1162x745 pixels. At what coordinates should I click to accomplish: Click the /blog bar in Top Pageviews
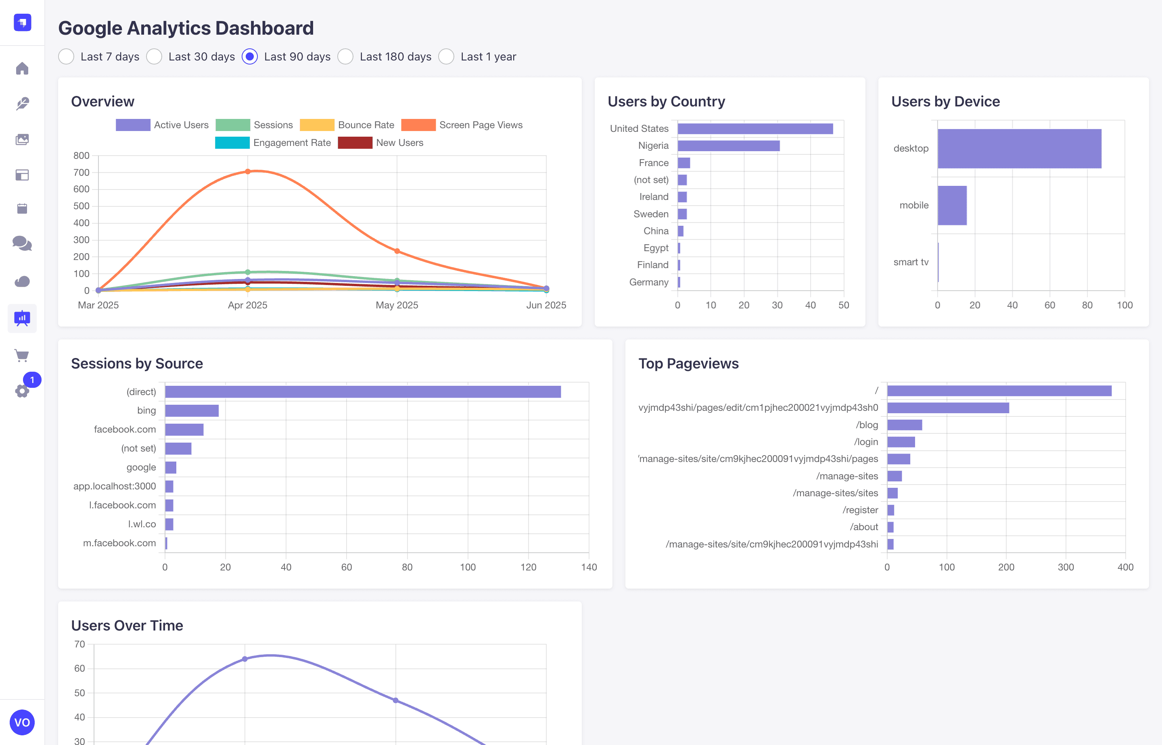(905, 425)
